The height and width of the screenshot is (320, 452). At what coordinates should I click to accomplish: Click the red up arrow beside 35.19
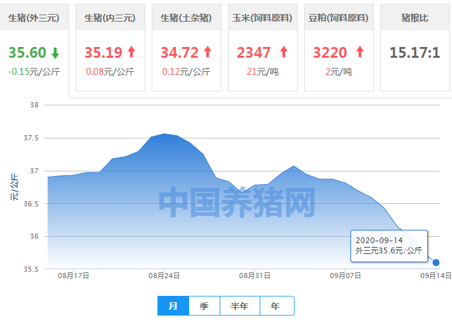131,52
